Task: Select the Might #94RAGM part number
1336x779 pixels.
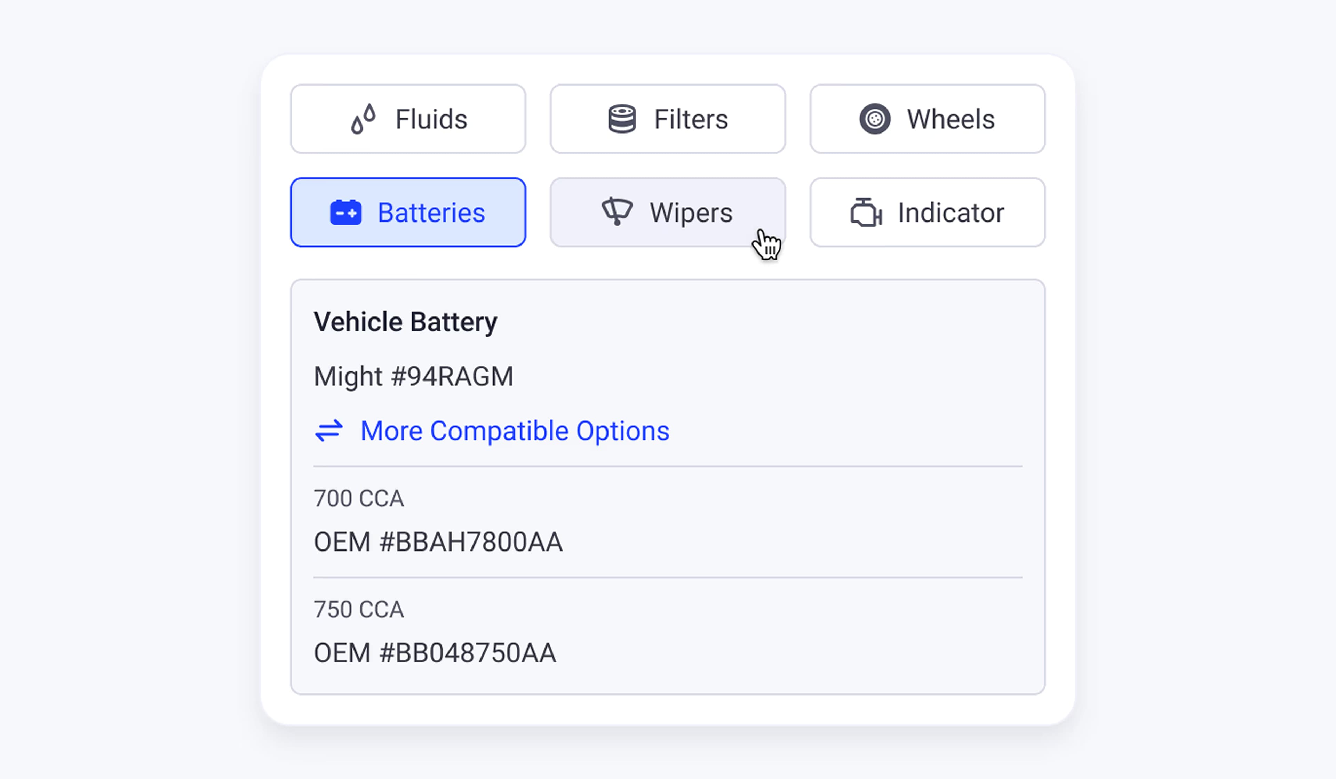Action: click(414, 376)
